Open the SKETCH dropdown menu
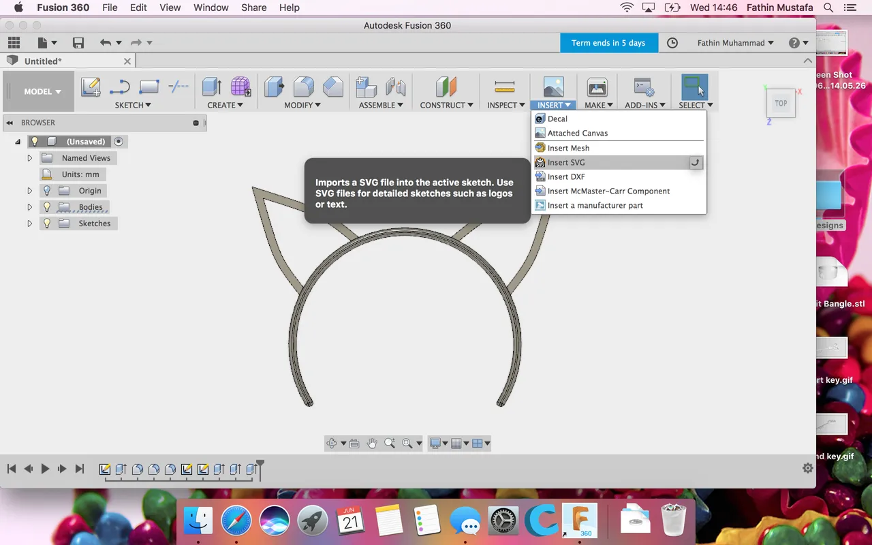The height and width of the screenshot is (545, 872). point(133,105)
